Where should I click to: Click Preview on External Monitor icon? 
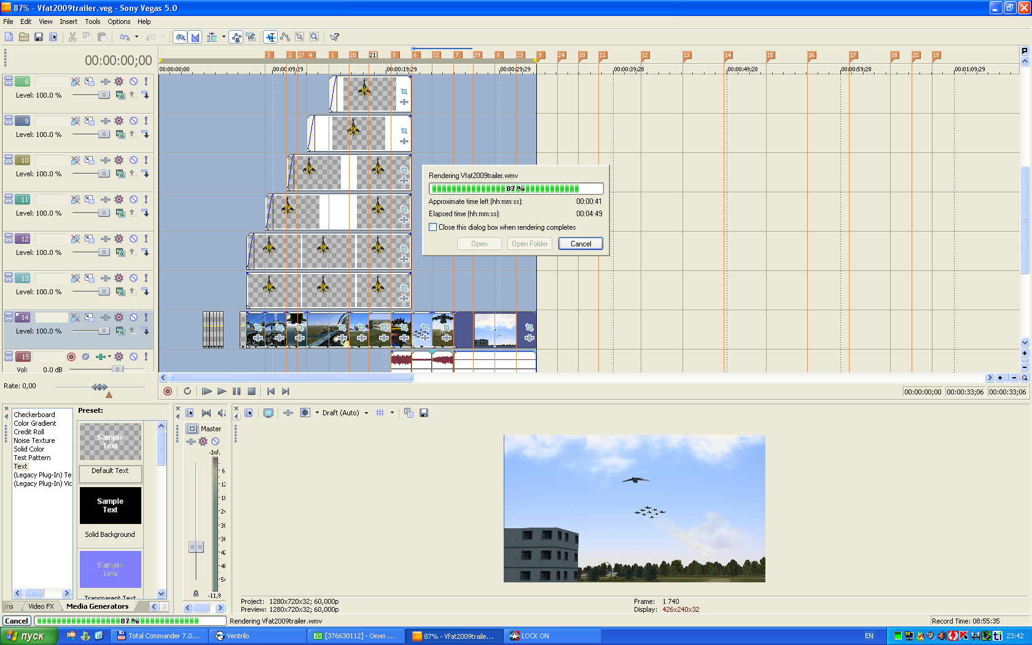pyautogui.click(x=268, y=413)
